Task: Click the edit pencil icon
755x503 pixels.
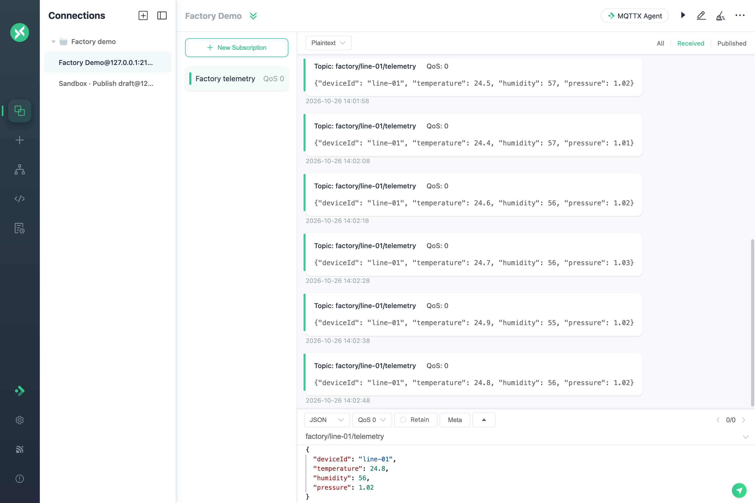Action: [x=702, y=15]
